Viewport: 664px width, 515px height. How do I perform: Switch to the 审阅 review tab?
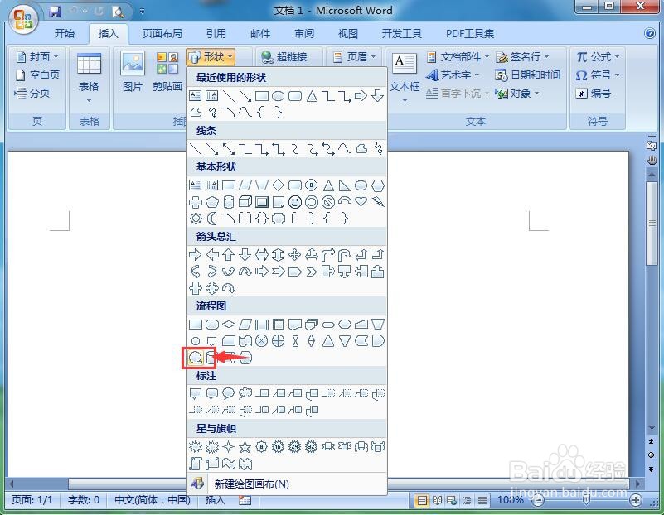[x=304, y=33]
